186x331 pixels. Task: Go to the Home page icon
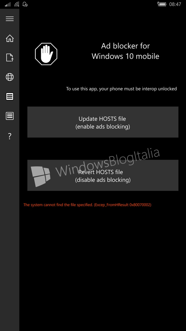coord(10,38)
